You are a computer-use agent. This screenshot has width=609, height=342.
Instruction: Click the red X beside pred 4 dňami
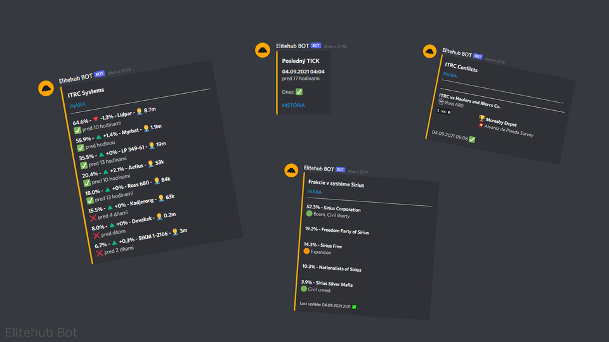(x=93, y=218)
